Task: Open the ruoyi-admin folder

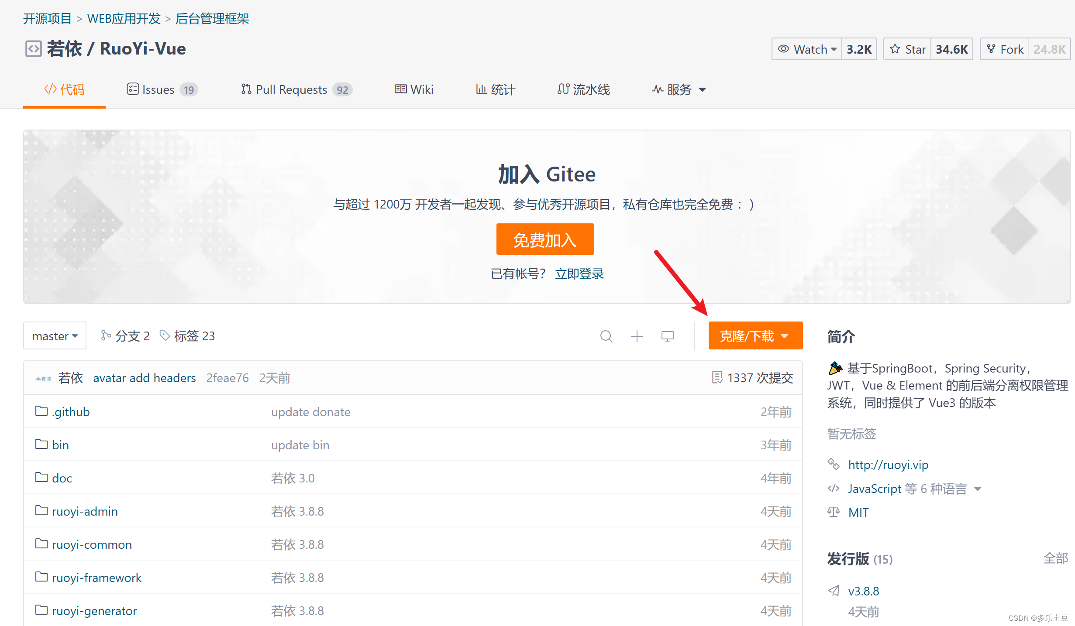Action: [85, 511]
